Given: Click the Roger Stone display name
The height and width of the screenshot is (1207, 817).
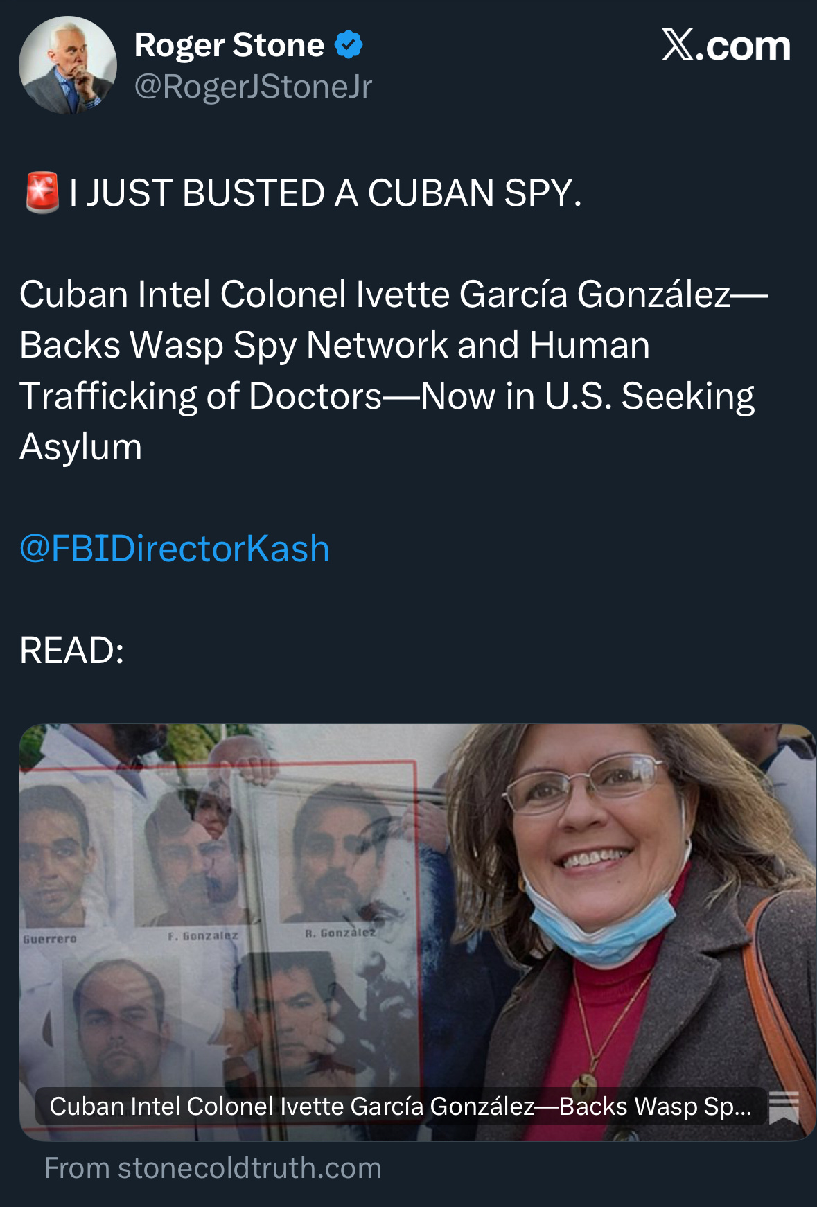Looking at the screenshot, I should click(x=229, y=45).
